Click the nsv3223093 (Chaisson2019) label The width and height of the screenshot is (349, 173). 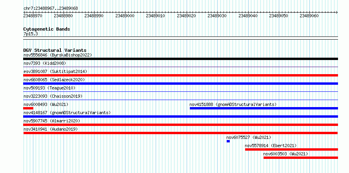pos(53,96)
